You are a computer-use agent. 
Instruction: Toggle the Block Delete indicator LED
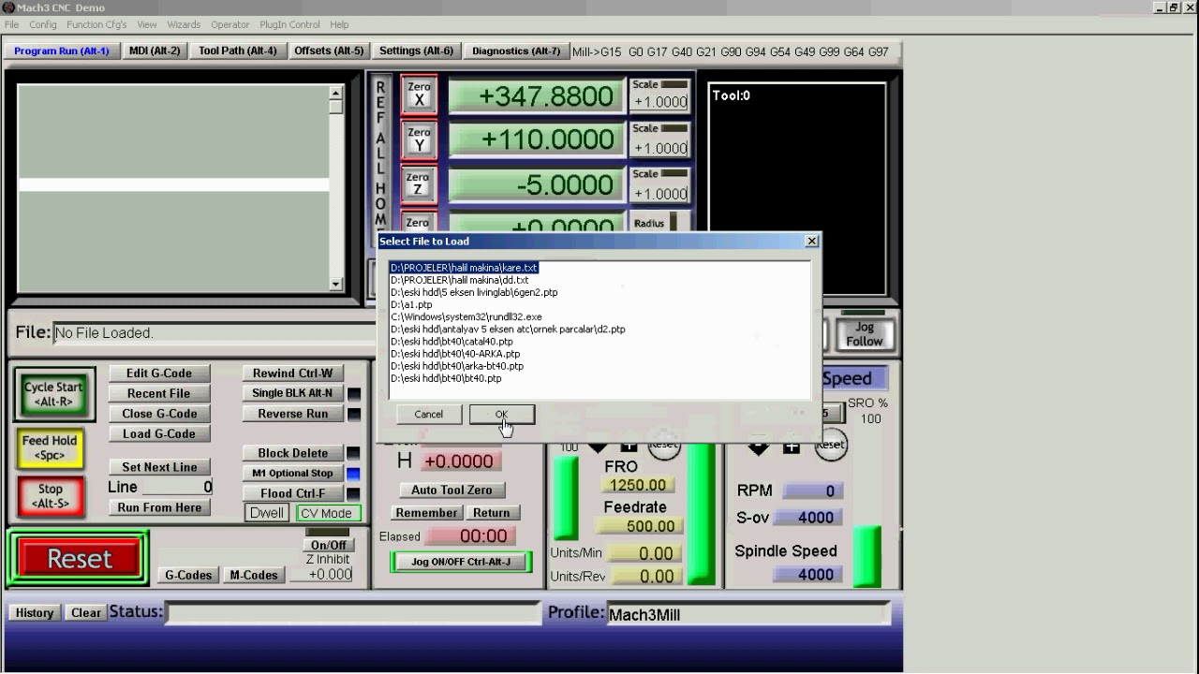coord(353,453)
